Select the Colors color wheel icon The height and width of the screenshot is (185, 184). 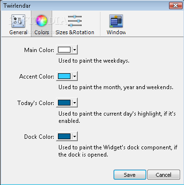(42, 21)
